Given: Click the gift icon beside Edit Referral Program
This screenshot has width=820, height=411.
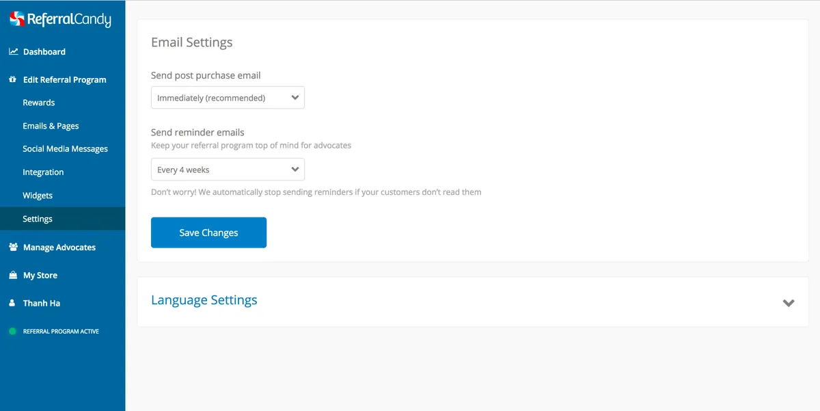Looking at the screenshot, I should tap(13, 80).
